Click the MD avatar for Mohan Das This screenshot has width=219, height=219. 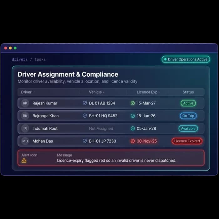coord(25,141)
